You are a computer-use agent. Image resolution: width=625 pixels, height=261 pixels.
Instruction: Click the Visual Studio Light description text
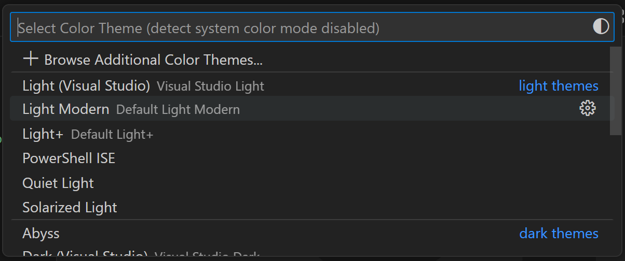pyautogui.click(x=210, y=86)
